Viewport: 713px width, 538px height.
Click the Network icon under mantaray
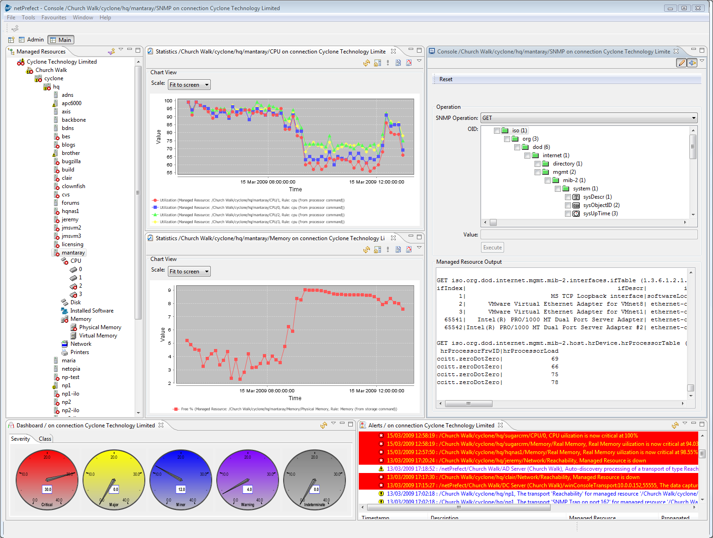[x=65, y=344]
